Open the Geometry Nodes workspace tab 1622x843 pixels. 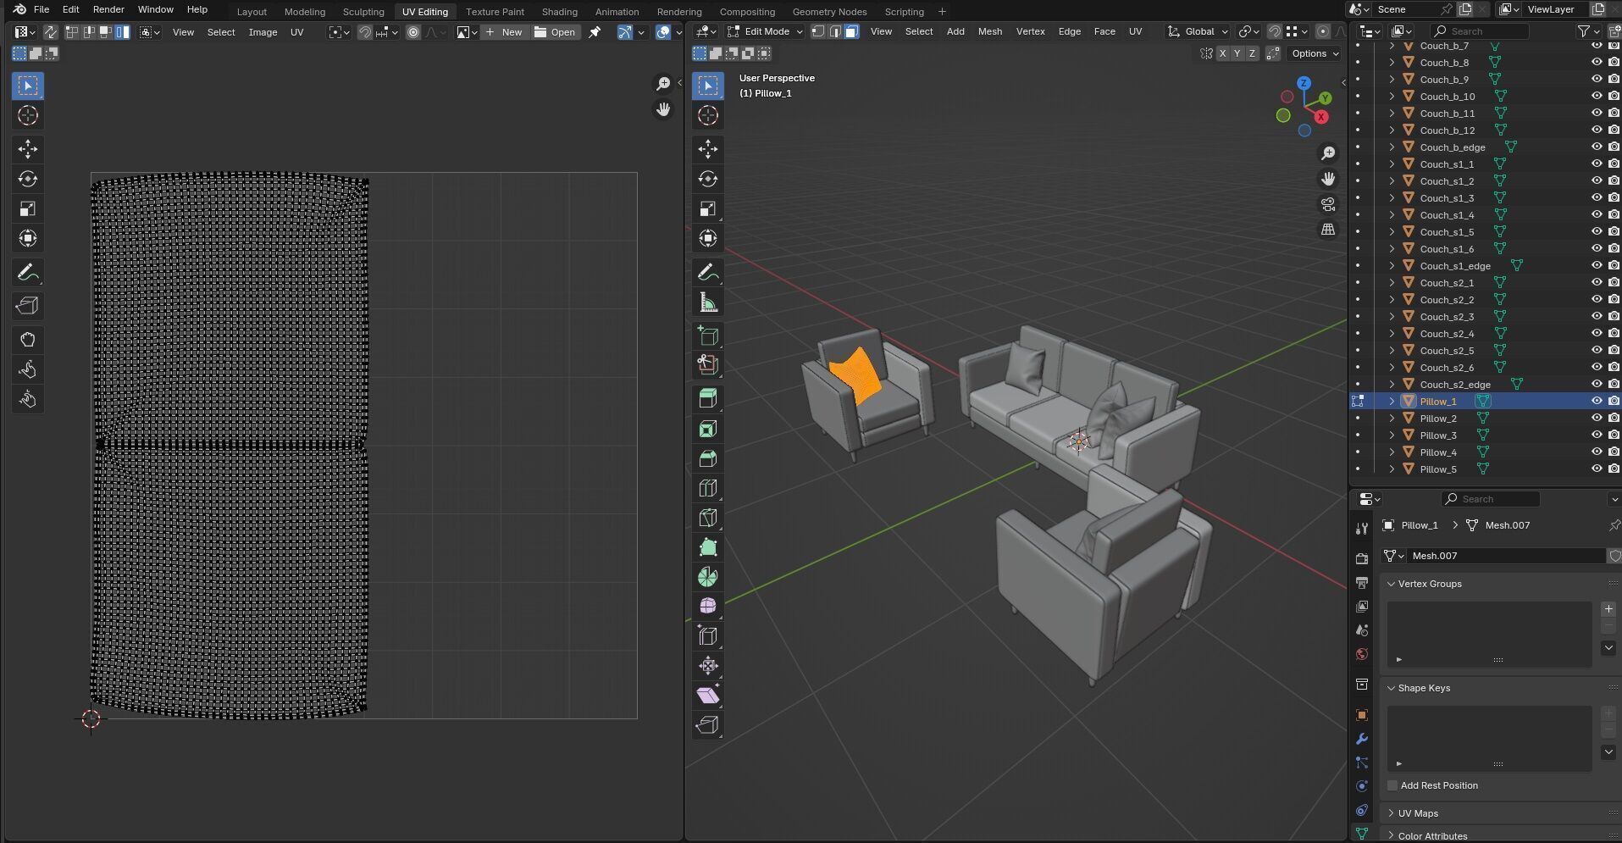click(829, 12)
